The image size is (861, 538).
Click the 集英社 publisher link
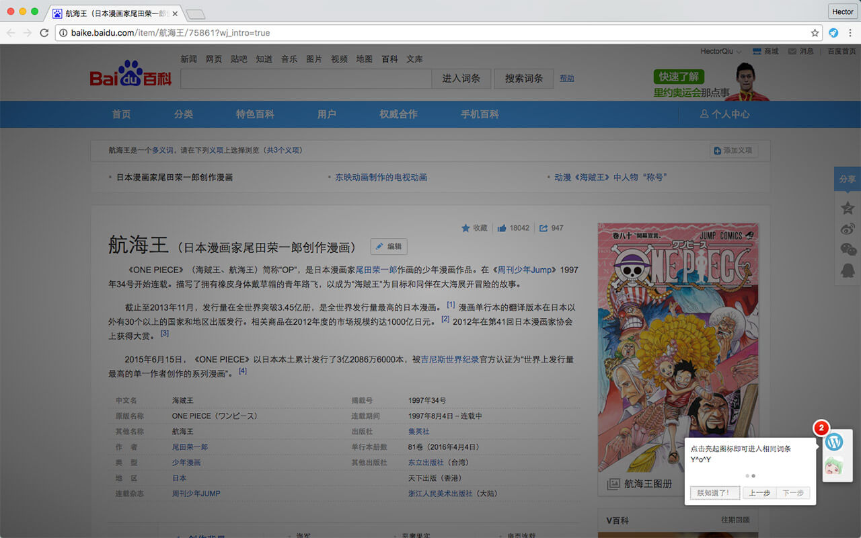pyautogui.click(x=418, y=431)
